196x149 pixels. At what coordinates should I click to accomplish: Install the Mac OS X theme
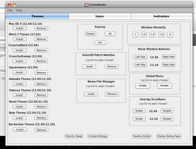click(20, 28)
